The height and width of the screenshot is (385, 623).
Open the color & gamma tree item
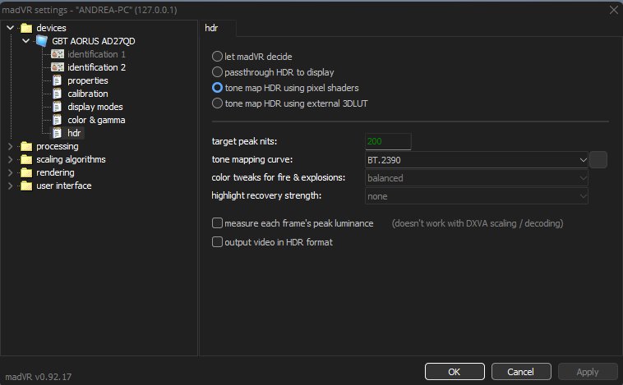tap(96, 120)
